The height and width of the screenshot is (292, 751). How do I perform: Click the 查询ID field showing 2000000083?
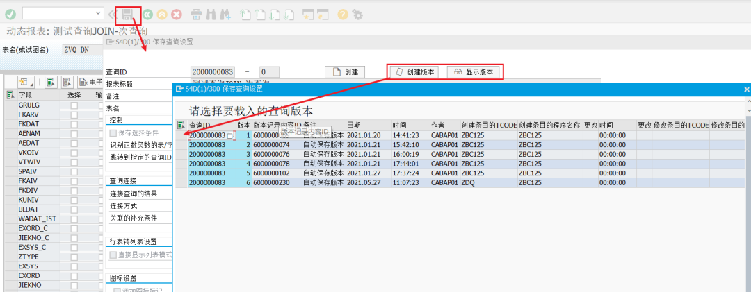pyautogui.click(x=213, y=72)
